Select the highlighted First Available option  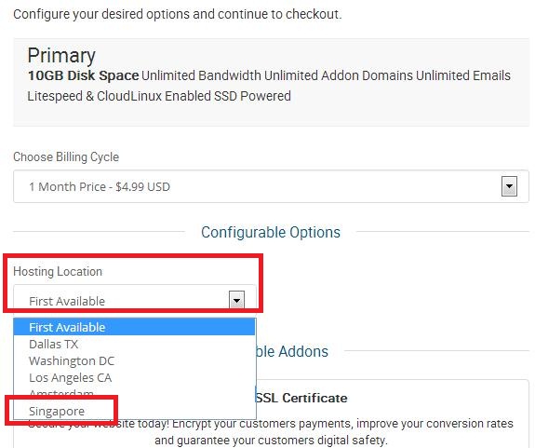click(x=134, y=327)
